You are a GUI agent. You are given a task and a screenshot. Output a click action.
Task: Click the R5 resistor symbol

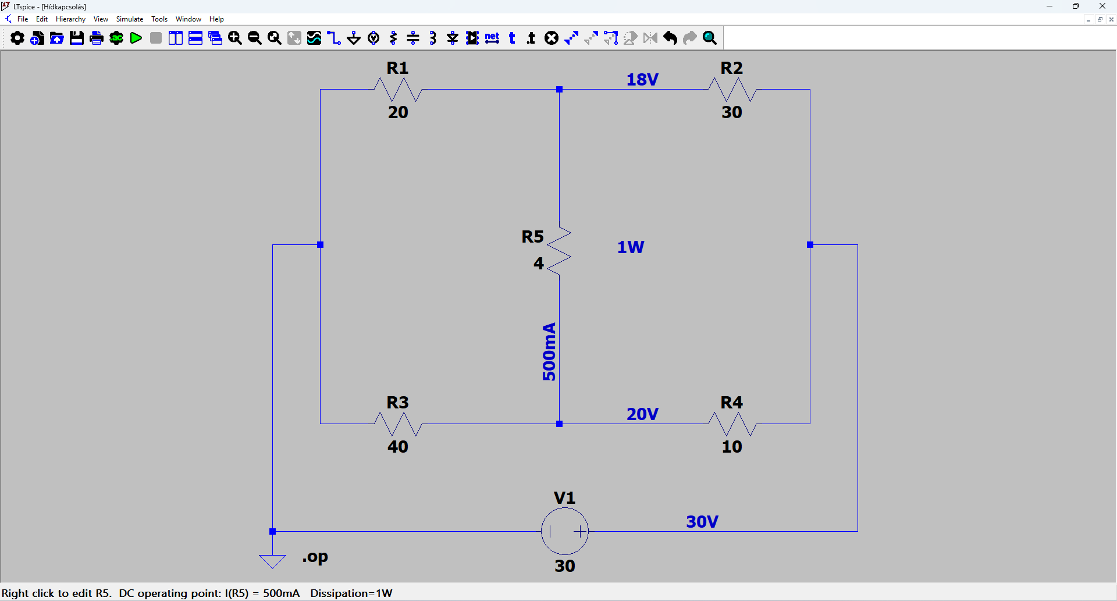[559, 251]
